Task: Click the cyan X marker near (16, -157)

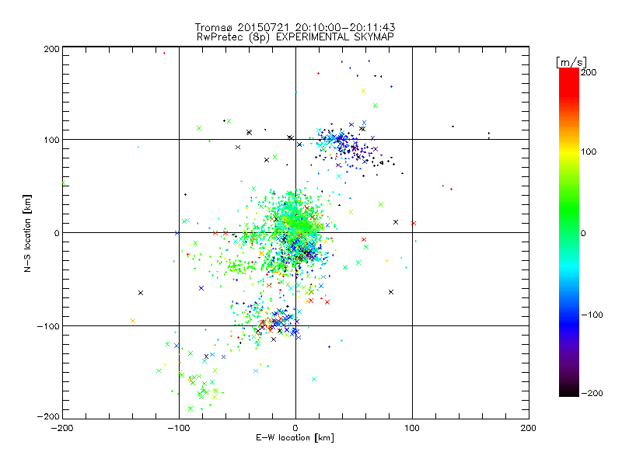Action: point(314,379)
